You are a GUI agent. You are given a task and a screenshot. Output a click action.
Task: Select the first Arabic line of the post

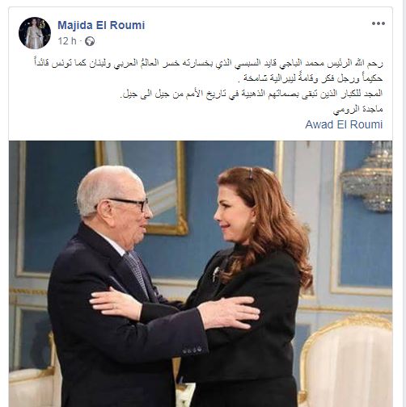[x=209, y=63]
